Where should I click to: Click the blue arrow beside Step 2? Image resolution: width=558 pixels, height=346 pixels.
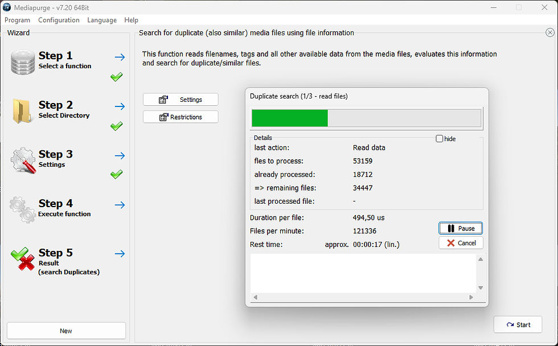click(x=120, y=106)
